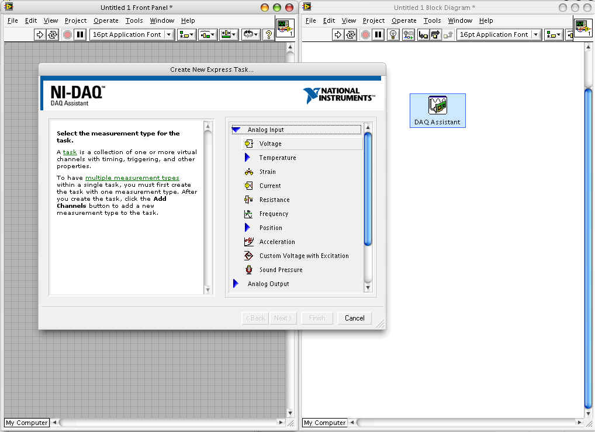Click Strain bridge icon
Screen dimensions: 595x432
(x=248, y=172)
